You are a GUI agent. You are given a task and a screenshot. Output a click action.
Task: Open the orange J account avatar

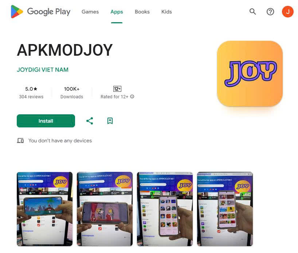click(287, 12)
